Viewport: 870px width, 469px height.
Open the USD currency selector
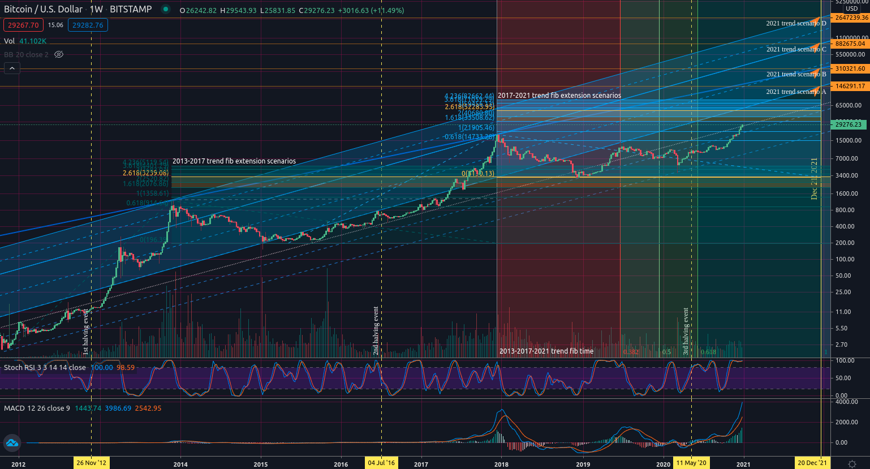click(851, 8)
